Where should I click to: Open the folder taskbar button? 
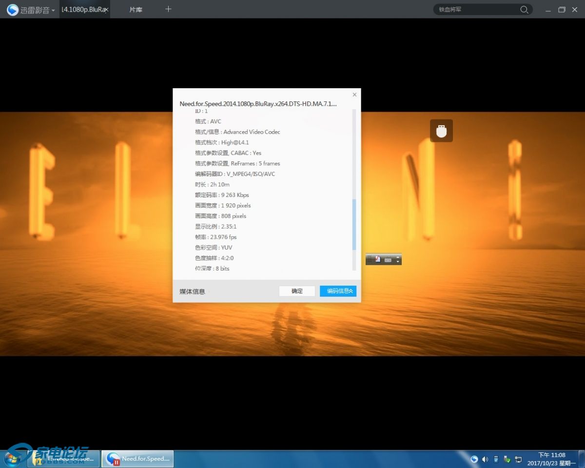pos(63,459)
